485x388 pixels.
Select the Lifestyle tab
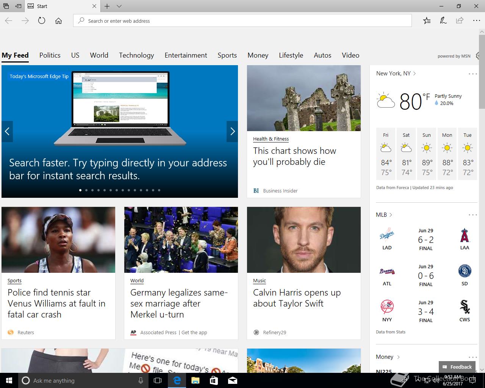(291, 55)
